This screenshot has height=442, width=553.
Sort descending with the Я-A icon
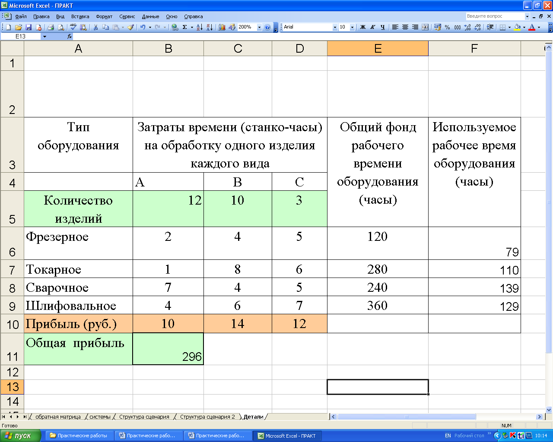point(210,27)
